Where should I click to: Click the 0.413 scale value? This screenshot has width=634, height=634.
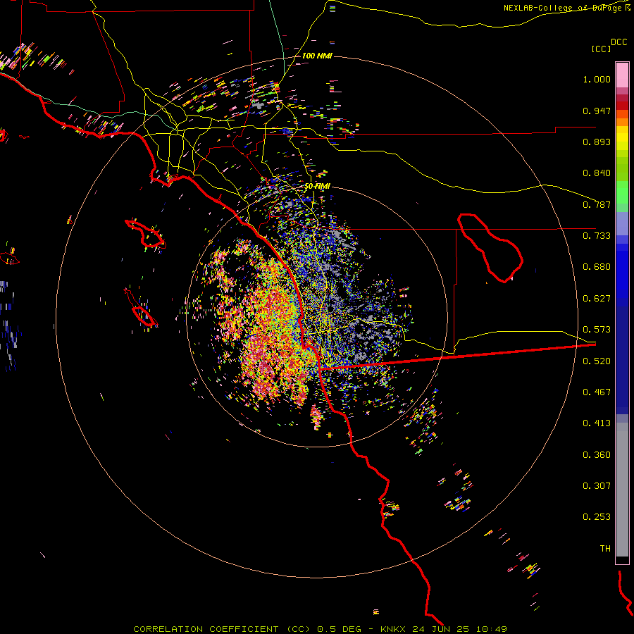coord(597,423)
